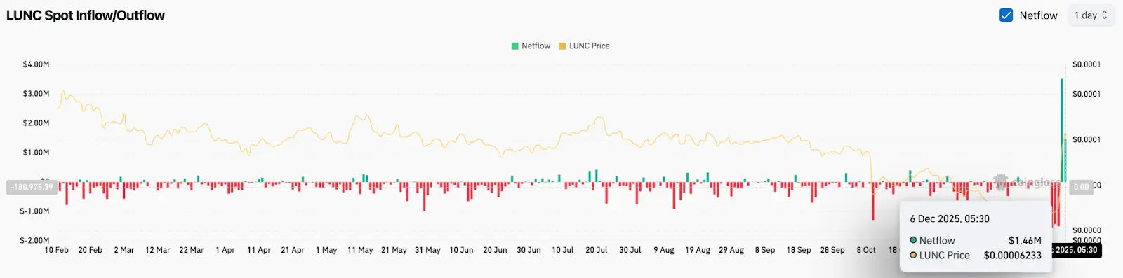Screen dimensions: 1123x278
Task: Click the 19 Aug date label
Action: (x=698, y=250)
